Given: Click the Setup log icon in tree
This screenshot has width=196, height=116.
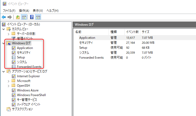Looking at the screenshot, I should [x=14, y=57].
